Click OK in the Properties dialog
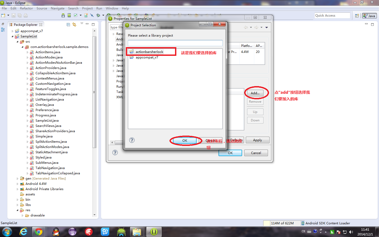379x237 pixels. pyautogui.click(x=230, y=153)
